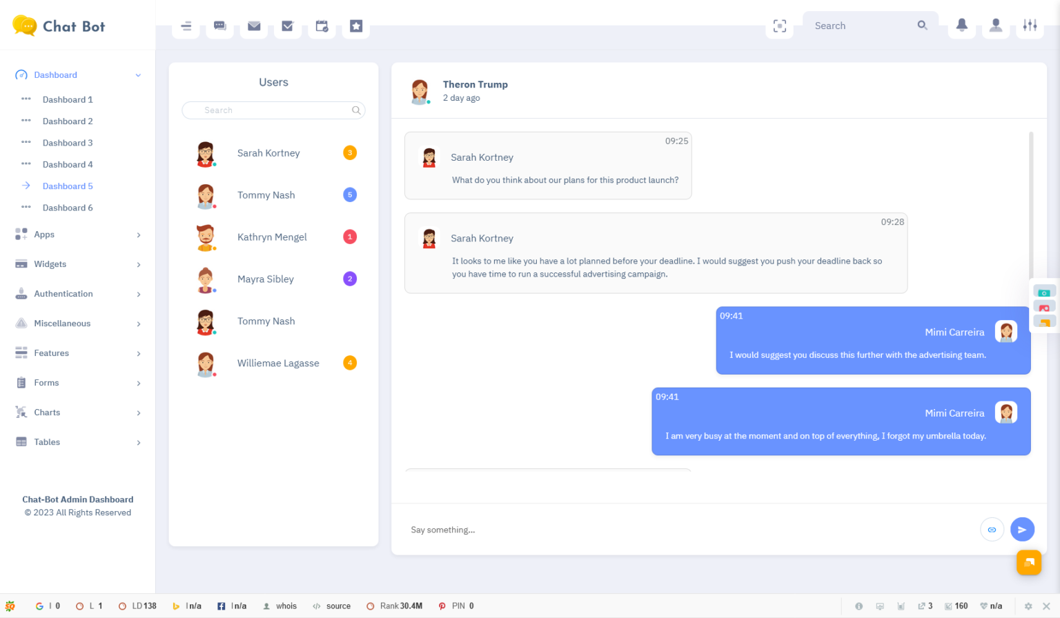Image resolution: width=1060 pixels, height=618 pixels.
Task: Select the email envelope icon
Action: click(254, 26)
